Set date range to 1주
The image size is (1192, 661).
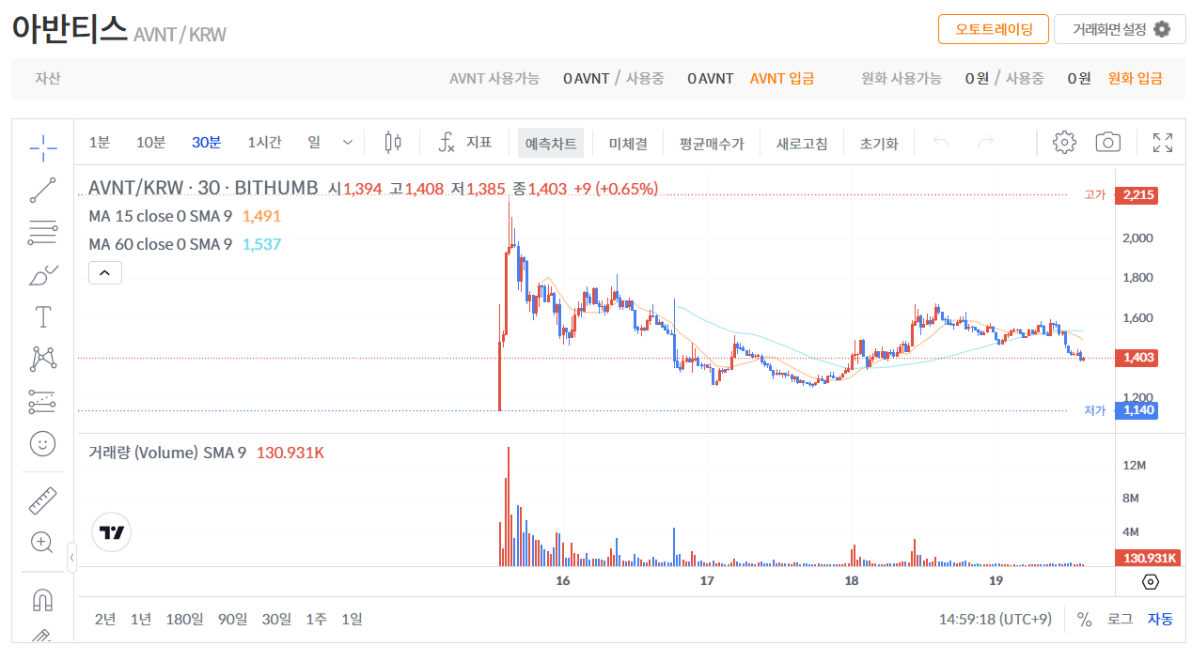click(316, 619)
